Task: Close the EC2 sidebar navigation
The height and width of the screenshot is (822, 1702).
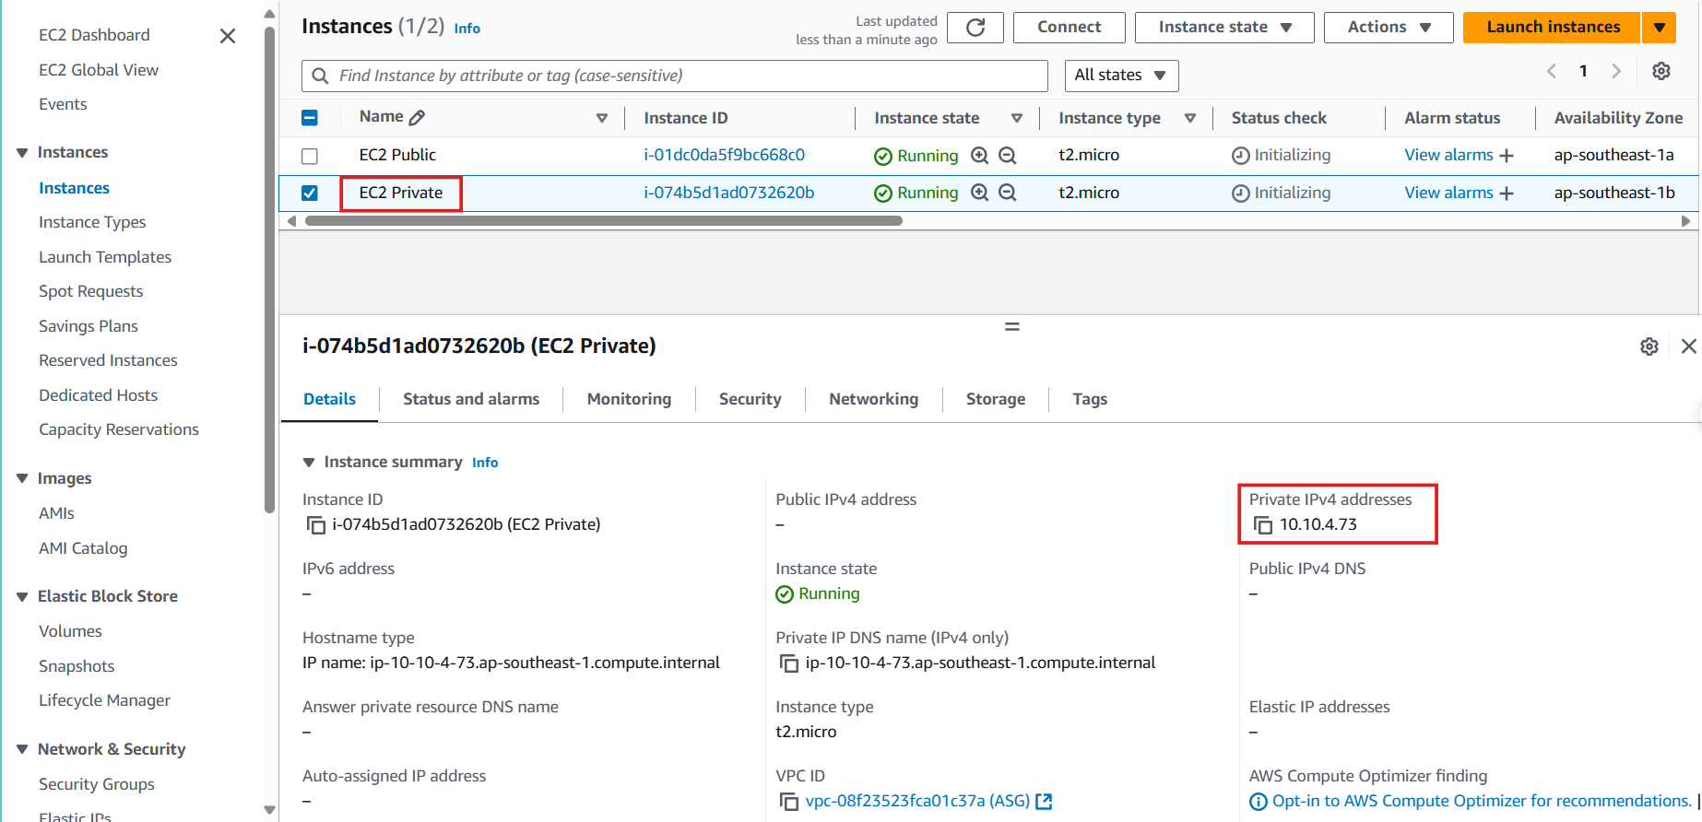Action: click(228, 36)
